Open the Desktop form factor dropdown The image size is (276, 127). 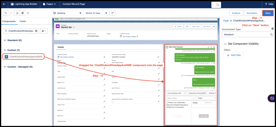coord(67,13)
